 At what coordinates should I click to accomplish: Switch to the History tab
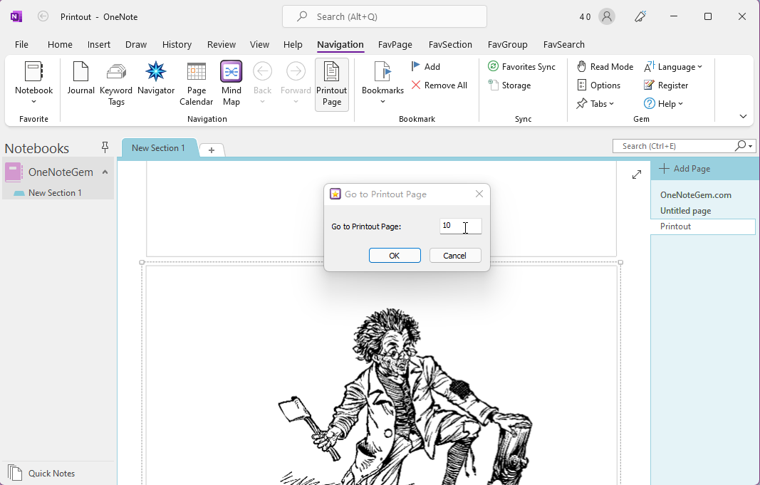pos(177,45)
